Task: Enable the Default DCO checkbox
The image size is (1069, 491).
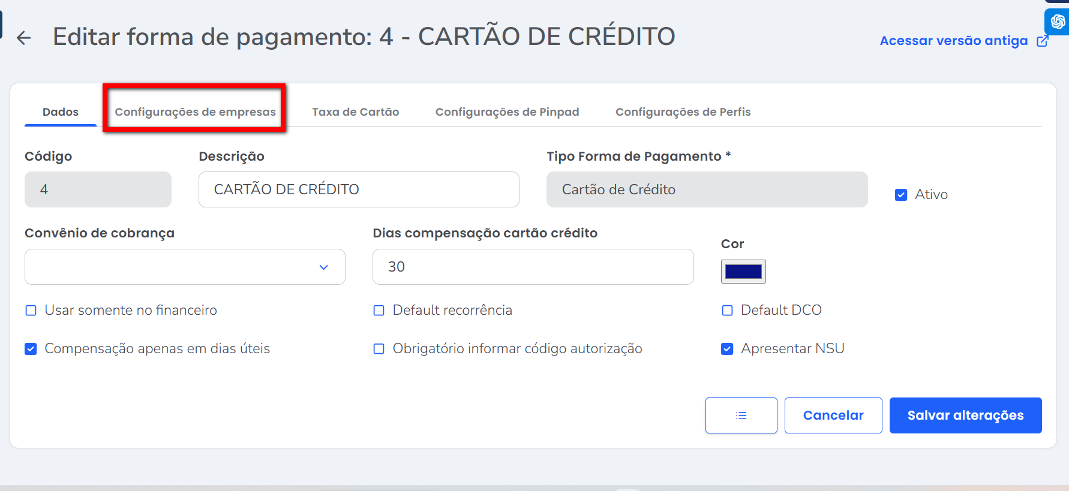Action: 727,311
